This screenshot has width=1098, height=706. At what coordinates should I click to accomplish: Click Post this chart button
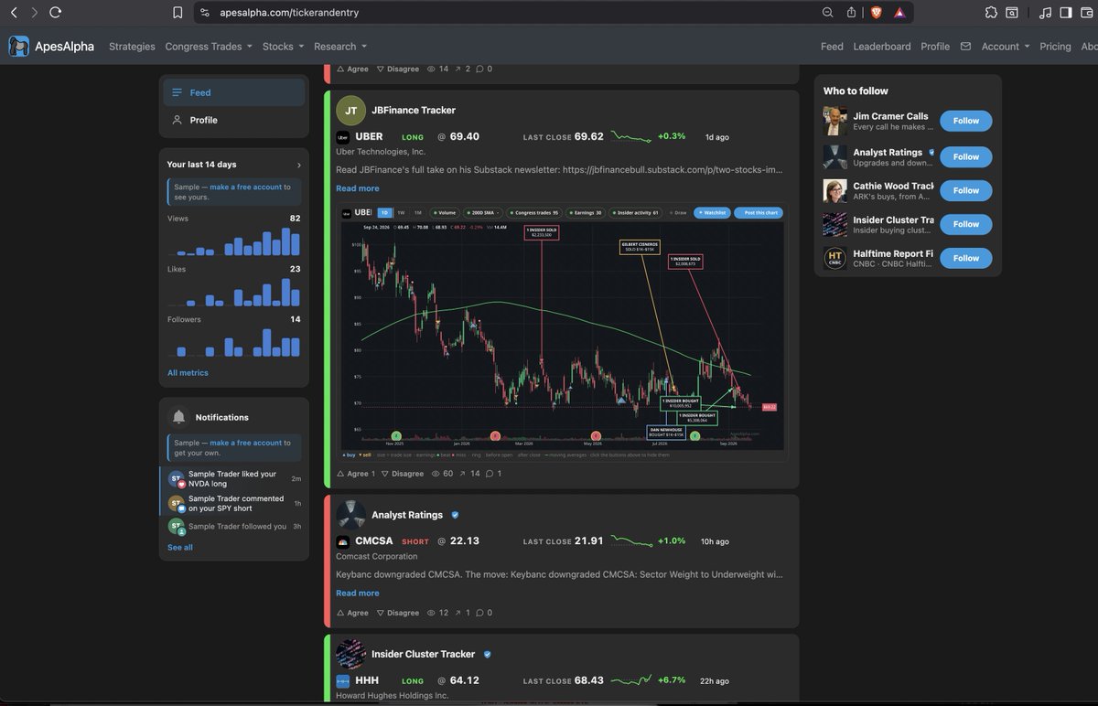click(759, 212)
